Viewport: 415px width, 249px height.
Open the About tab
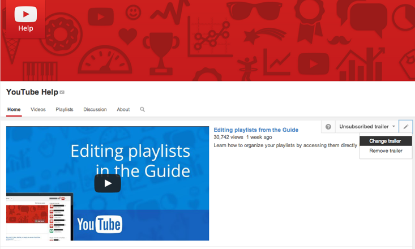(x=123, y=110)
